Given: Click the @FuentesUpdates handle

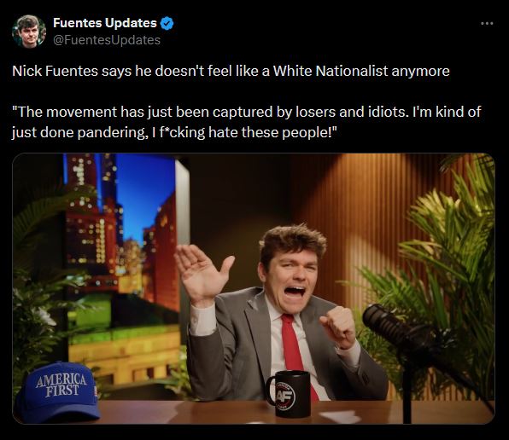Looking at the screenshot, I should (107, 40).
